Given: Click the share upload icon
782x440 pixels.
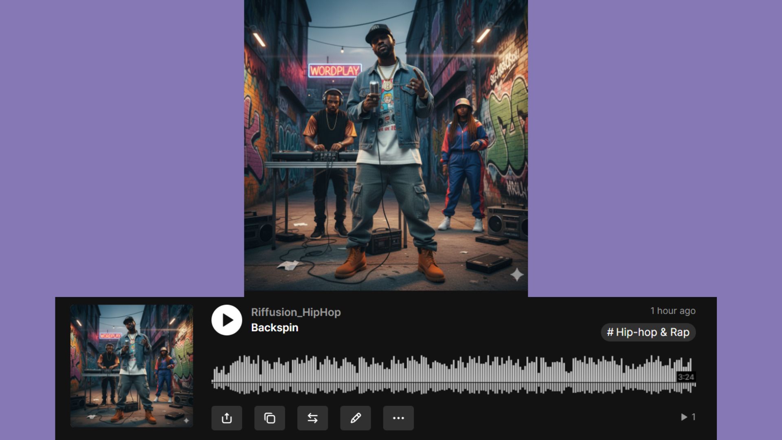Looking at the screenshot, I should [226, 418].
